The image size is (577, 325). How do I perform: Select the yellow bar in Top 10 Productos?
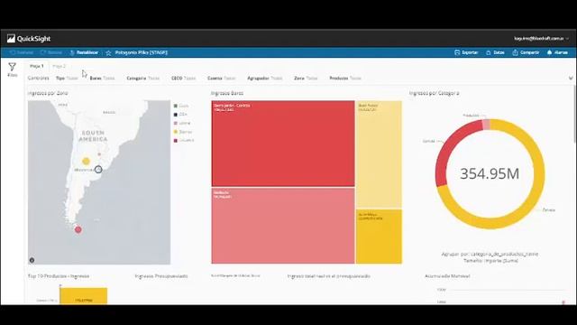(x=84, y=296)
